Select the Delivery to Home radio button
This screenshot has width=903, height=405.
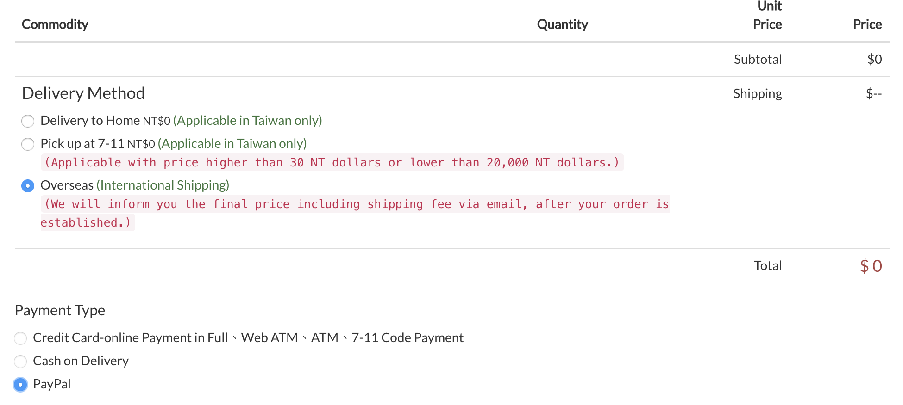tap(28, 121)
